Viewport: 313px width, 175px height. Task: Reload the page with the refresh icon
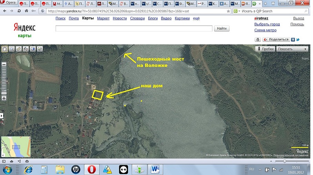[19, 11]
